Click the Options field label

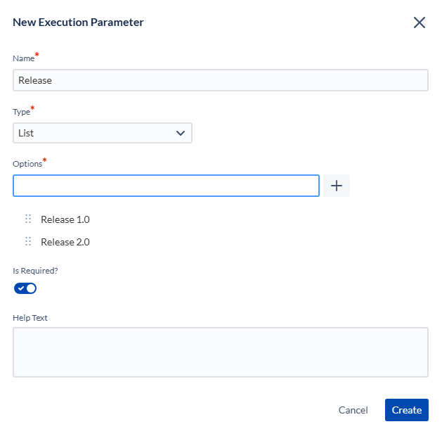[27, 164]
